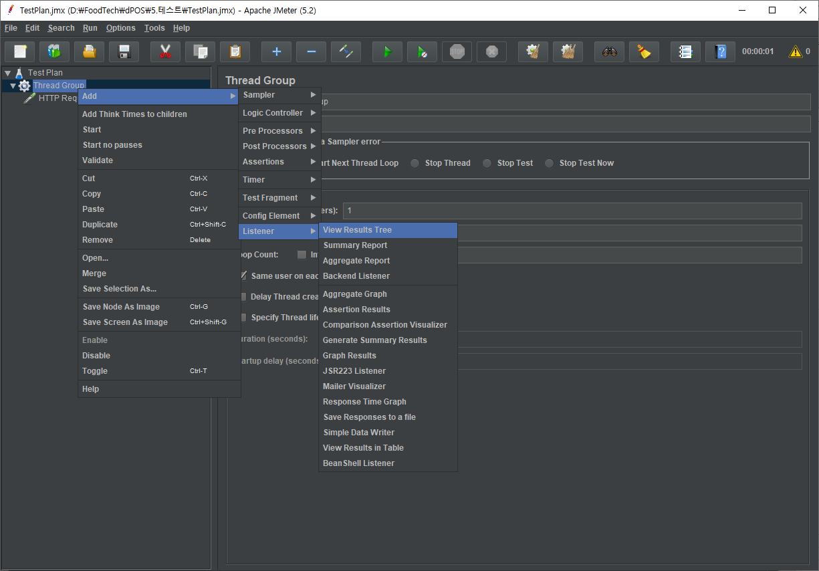
Task: Open the Options menu
Action: 121,28
